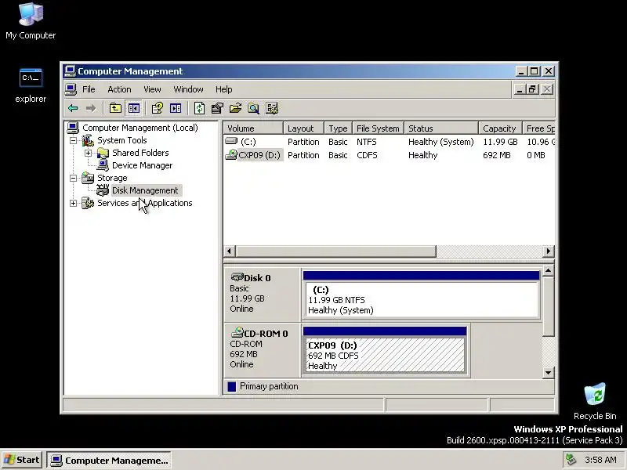
Task: Click the Computer Management title bar icon
Action: pyautogui.click(x=70, y=71)
